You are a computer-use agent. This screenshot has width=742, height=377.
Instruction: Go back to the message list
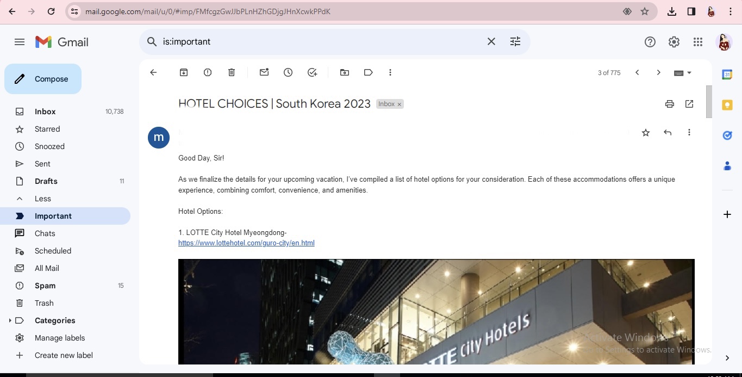pyautogui.click(x=153, y=72)
